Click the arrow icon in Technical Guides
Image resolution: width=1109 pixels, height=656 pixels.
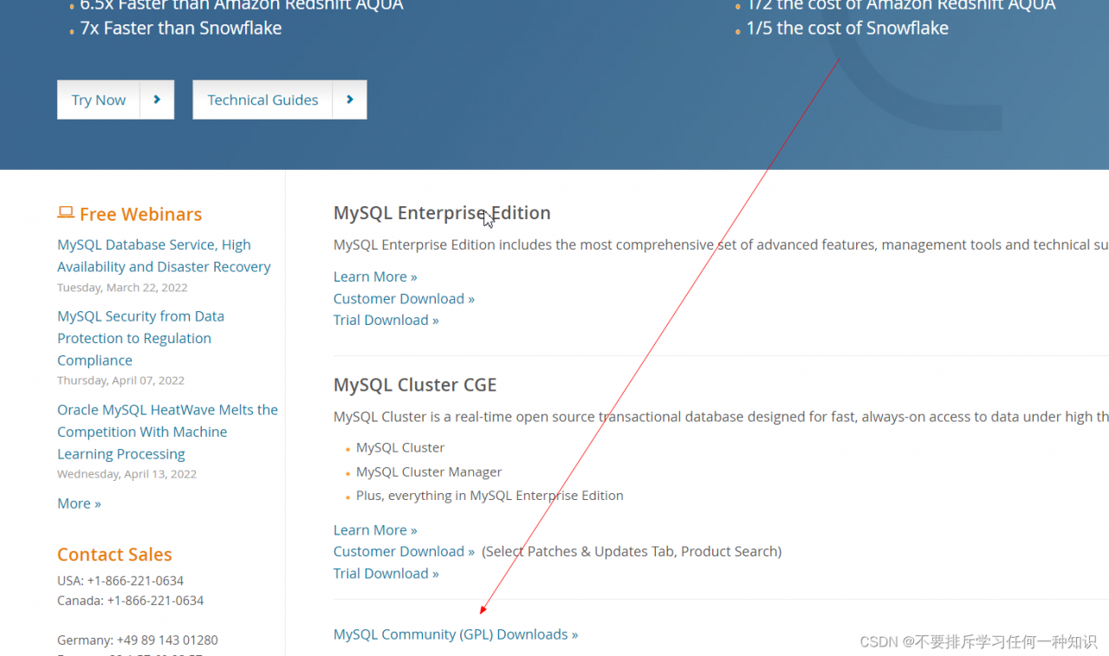pyautogui.click(x=350, y=100)
